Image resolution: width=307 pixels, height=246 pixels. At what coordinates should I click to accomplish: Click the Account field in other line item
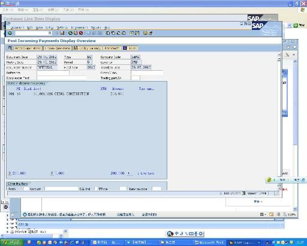(x=61, y=189)
